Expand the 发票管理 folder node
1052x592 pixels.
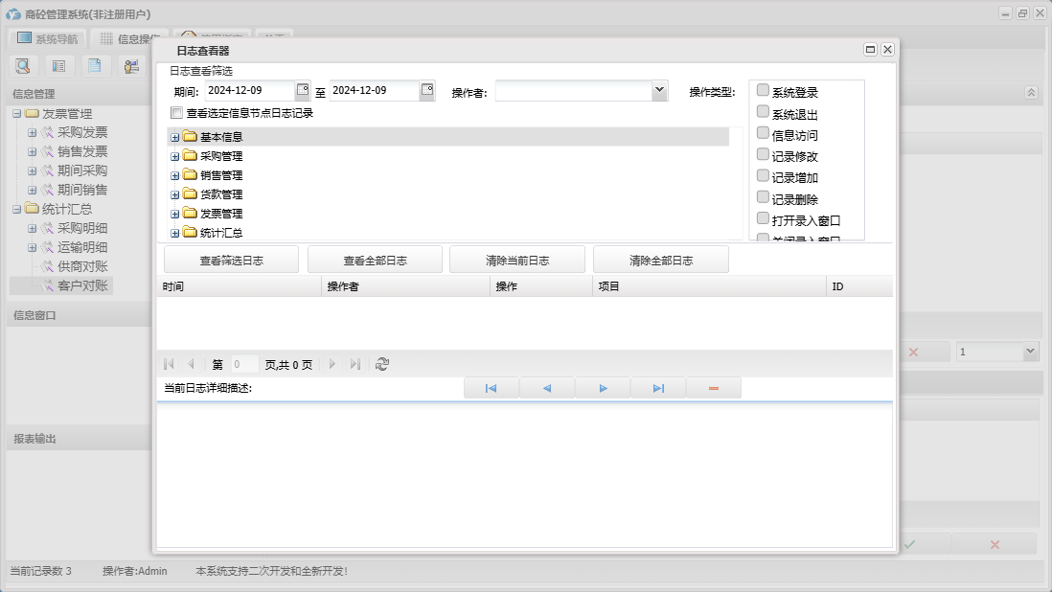coord(175,214)
